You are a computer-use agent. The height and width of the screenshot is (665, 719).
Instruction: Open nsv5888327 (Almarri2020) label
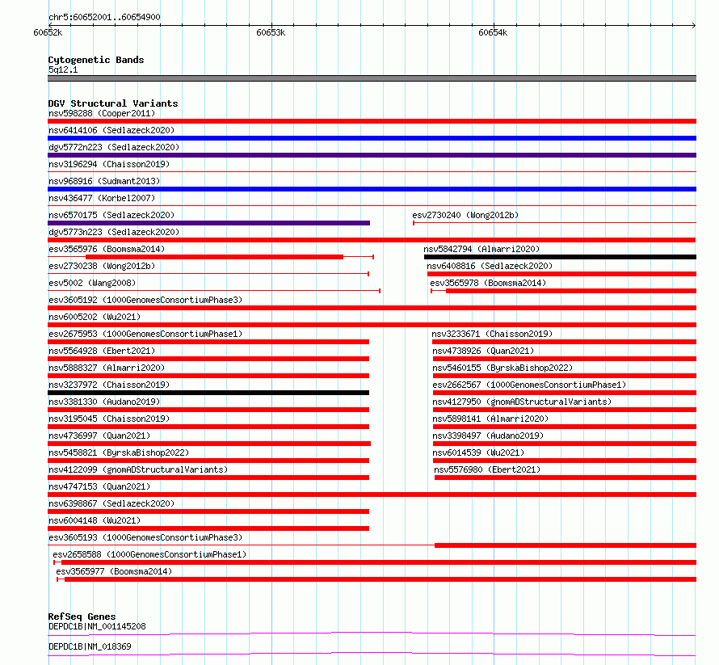[x=107, y=368]
